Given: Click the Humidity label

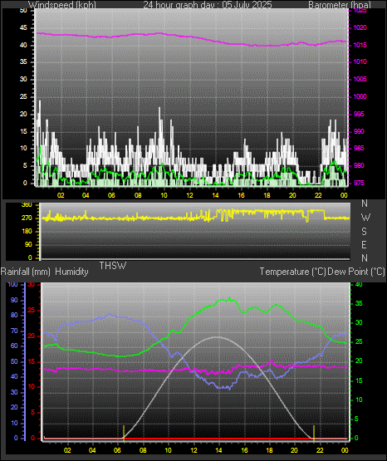Looking at the screenshot, I should (71, 272).
